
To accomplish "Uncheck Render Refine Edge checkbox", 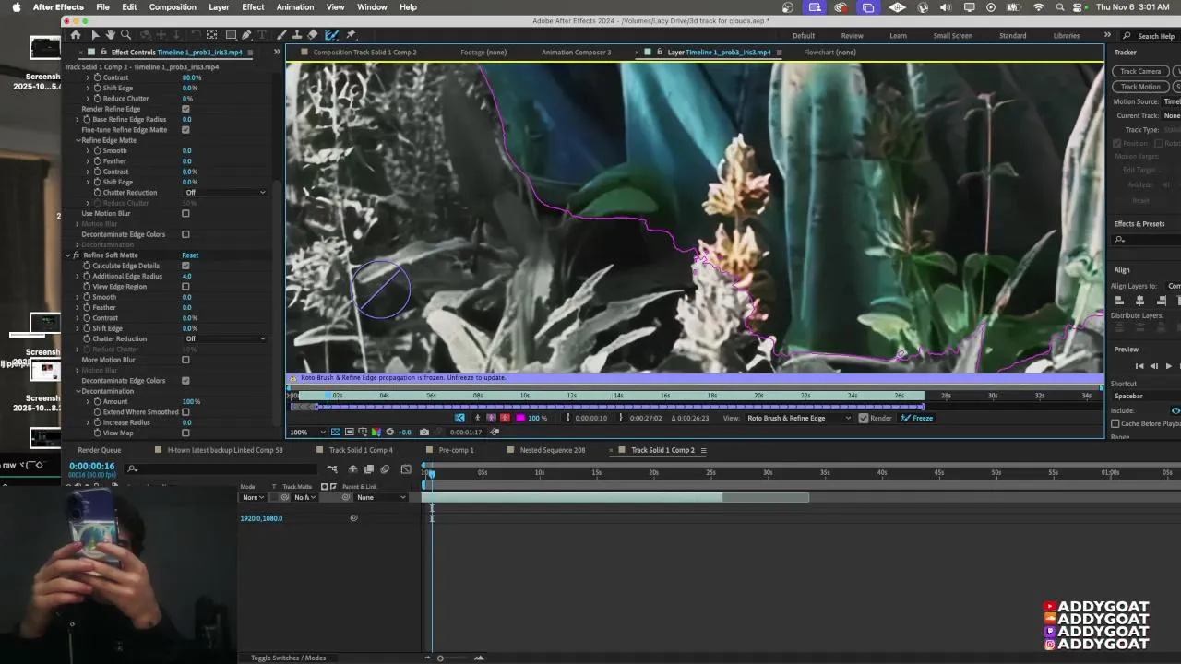I will 185,109.
